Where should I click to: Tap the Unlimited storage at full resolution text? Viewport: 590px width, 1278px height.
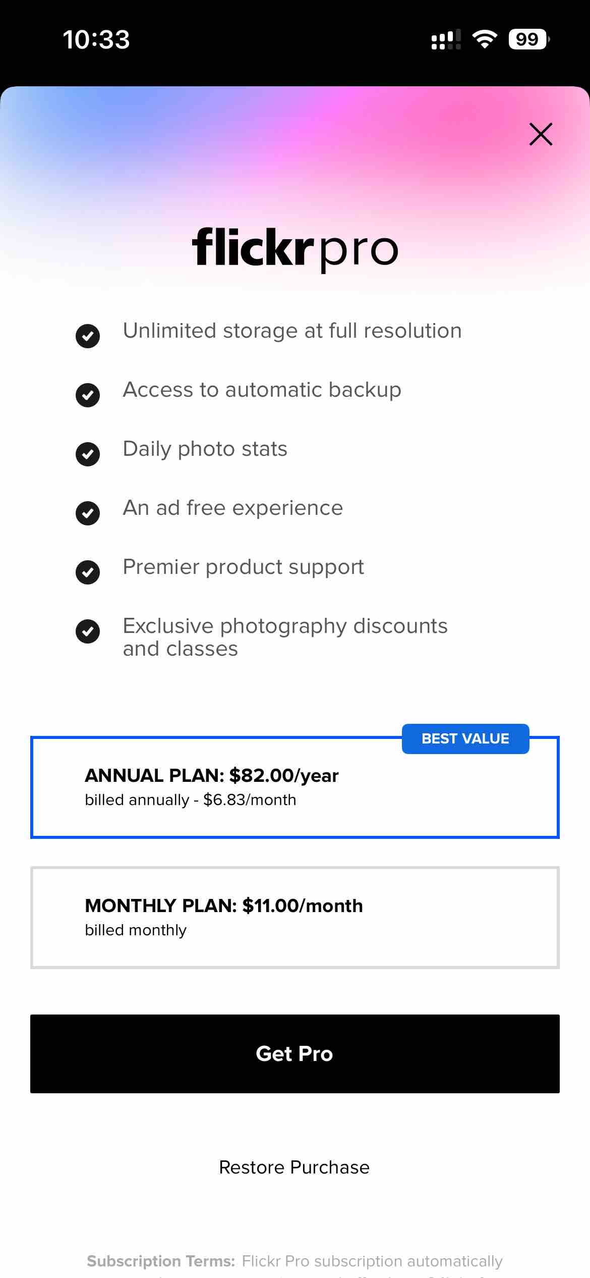[292, 331]
